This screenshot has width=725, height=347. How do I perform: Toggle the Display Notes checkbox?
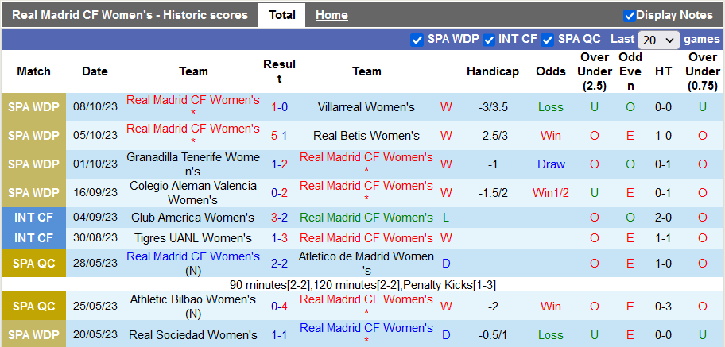coord(630,15)
